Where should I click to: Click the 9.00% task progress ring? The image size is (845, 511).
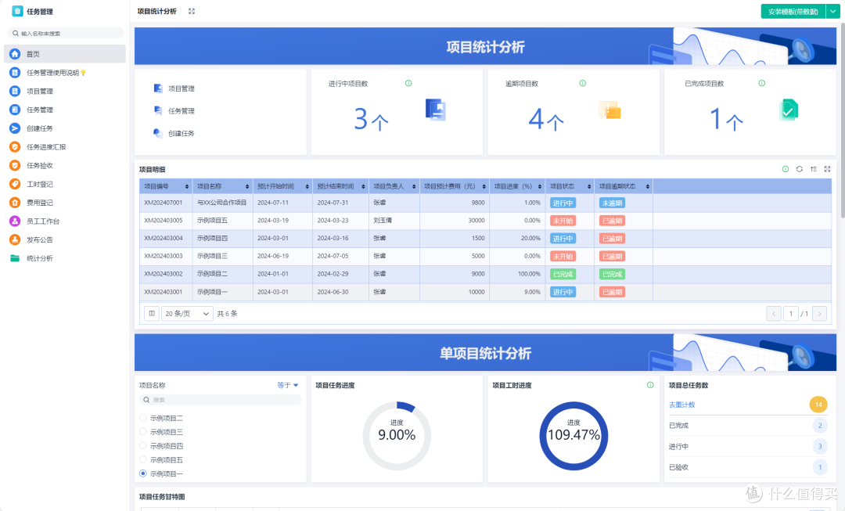[x=397, y=436]
